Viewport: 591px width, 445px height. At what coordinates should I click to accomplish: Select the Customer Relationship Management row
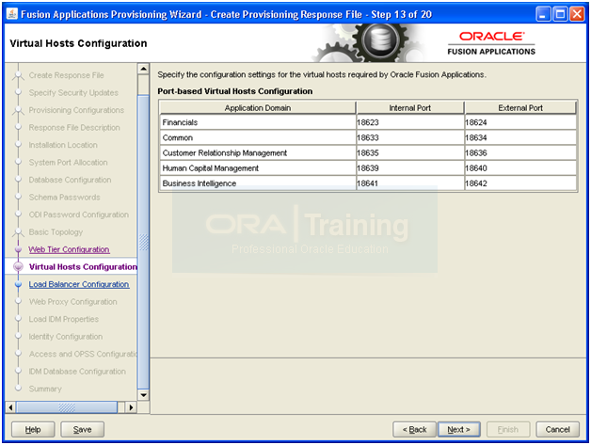258,152
